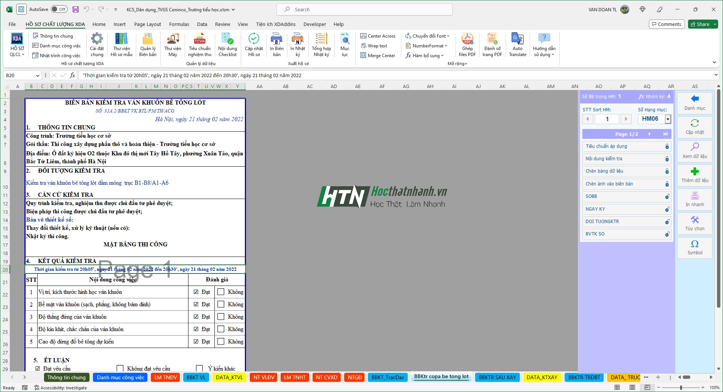This screenshot has width=723, height=392.
Task: Open the Số Hạng mục HM06 dropdown
Action: (x=668, y=119)
